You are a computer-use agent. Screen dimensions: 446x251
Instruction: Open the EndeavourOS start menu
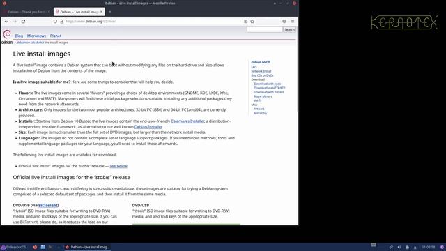pyautogui.click(x=13, y=247)
